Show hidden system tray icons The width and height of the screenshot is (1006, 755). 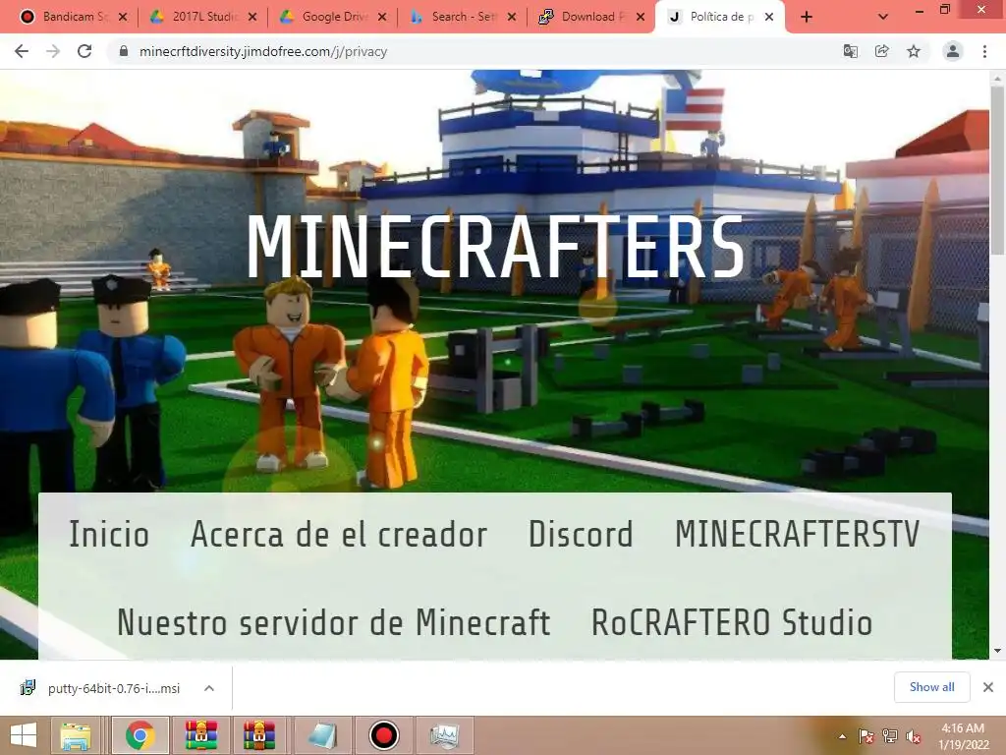click(x=842, y=736)
